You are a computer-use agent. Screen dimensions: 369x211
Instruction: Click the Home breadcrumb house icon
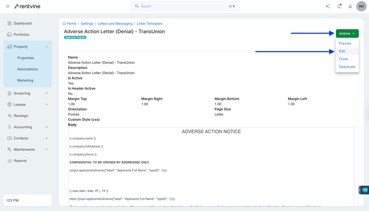pyautogui.click(x=64, y=24)
